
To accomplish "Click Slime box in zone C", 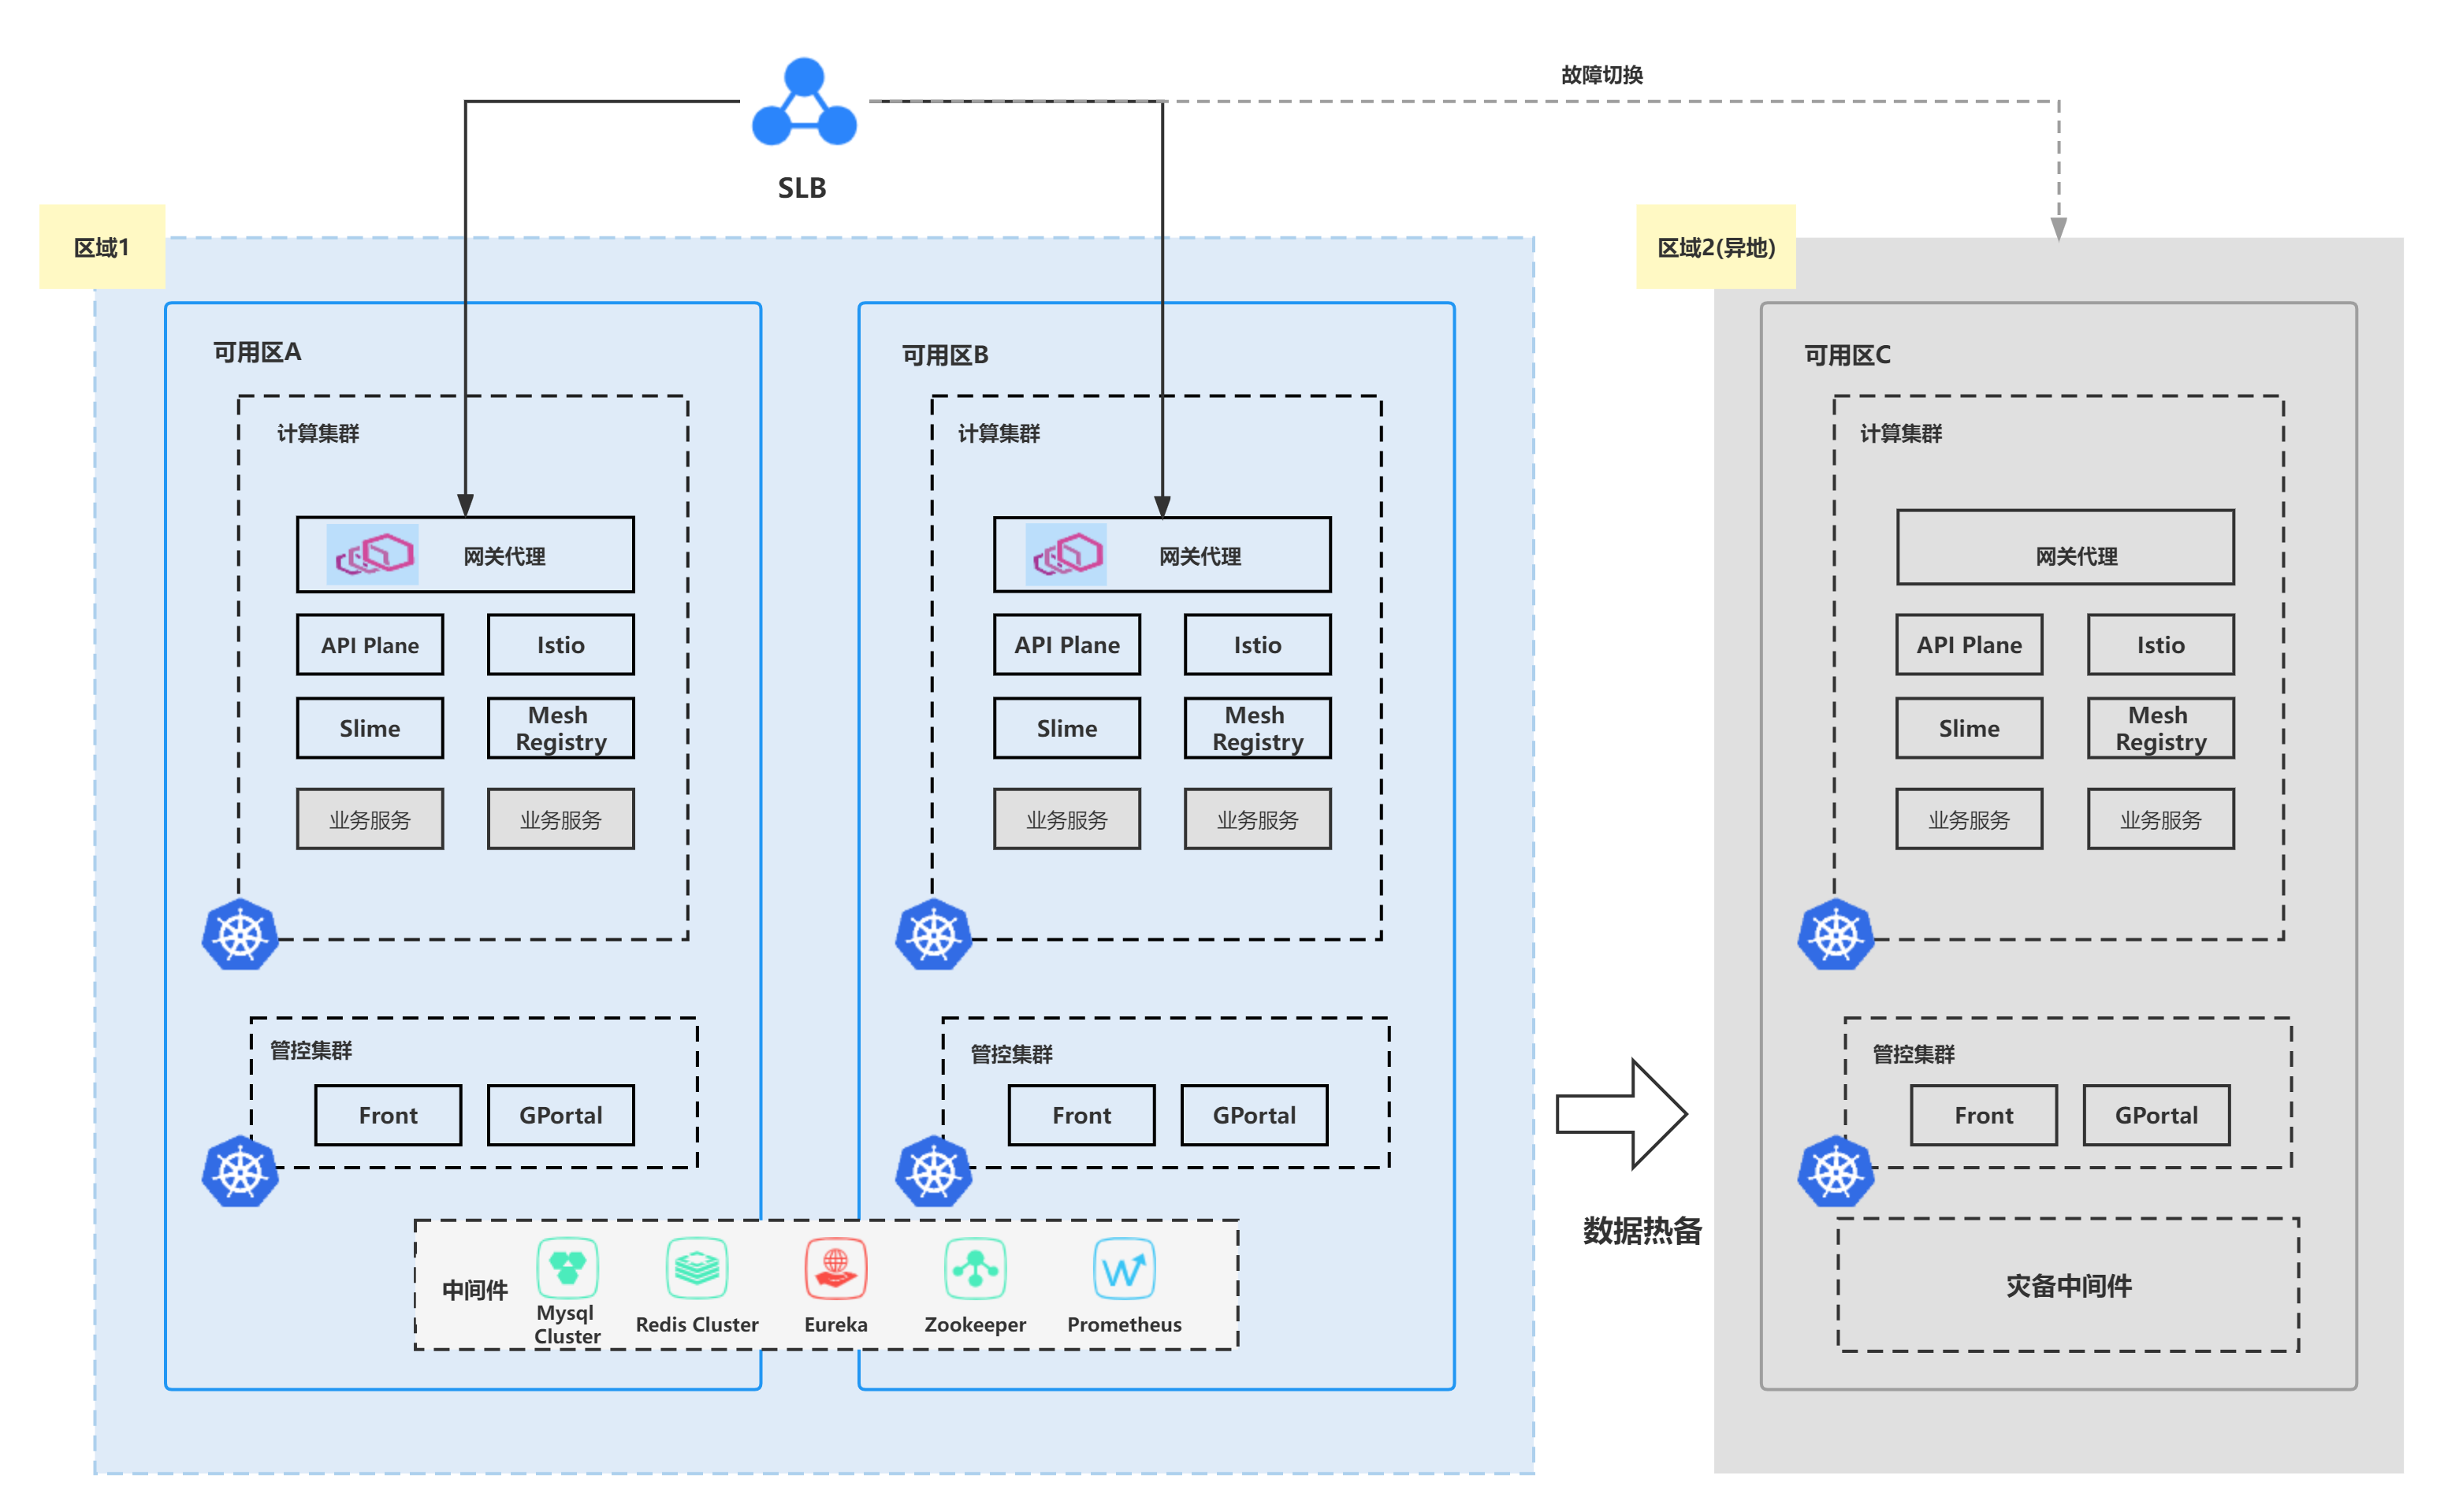I will coord(1969,728).
